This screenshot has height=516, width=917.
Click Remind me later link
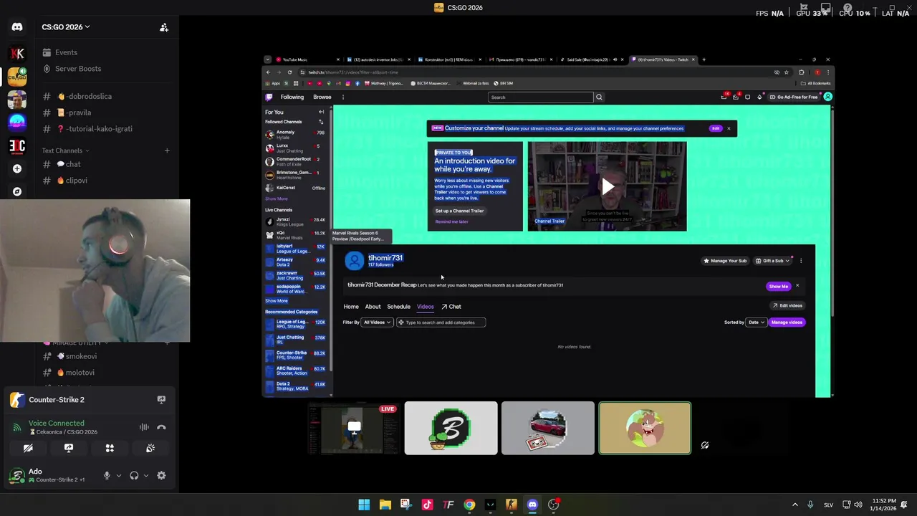[x=451, y=221]
